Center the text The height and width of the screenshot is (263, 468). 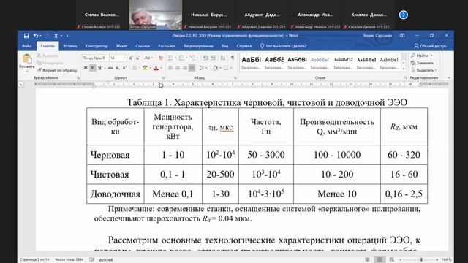tap(178, 68)
